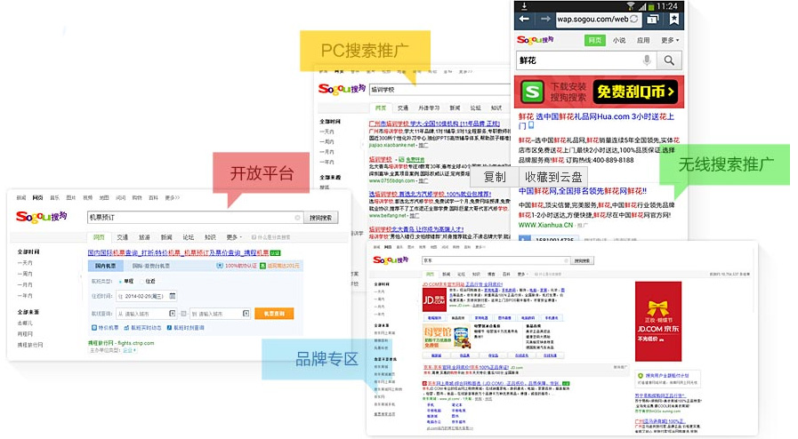Select the 往返 round-trip radio button

(x=142, y=281)
